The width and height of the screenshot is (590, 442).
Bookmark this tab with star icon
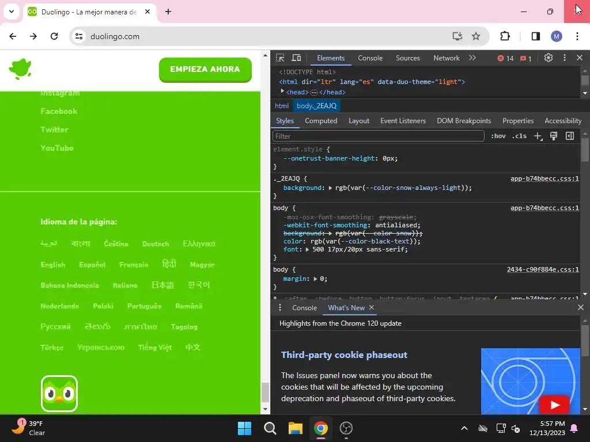pyautogui.click(x=475, y=36)
